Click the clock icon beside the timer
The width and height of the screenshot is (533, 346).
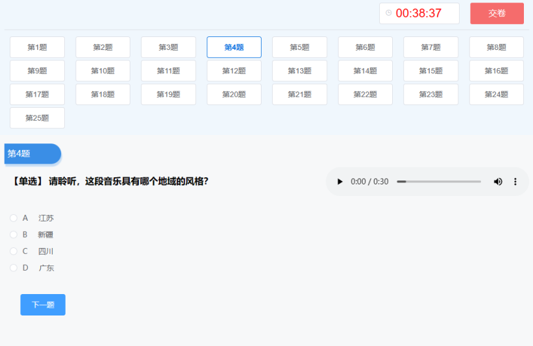pyautogui.click(x=388, y=13)
